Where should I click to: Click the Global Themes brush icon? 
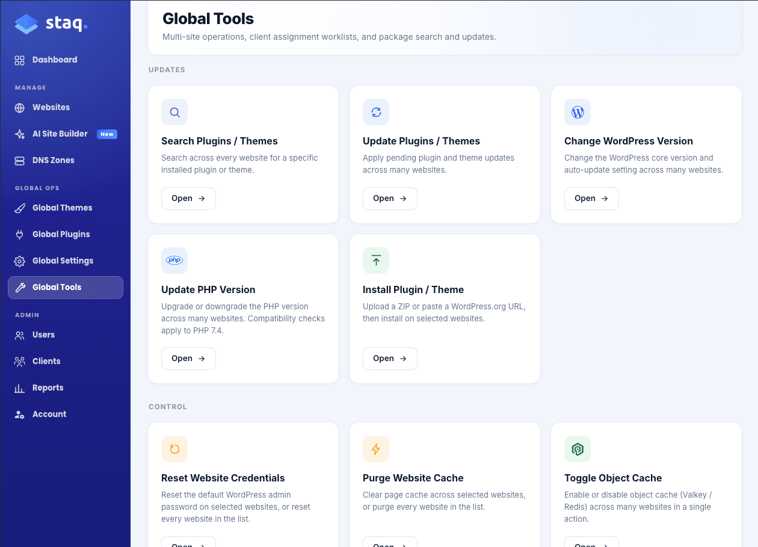point(20,208)
